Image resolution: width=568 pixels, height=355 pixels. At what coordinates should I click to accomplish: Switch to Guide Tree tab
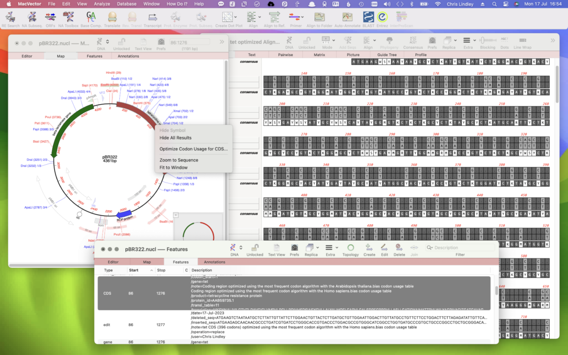387,55
